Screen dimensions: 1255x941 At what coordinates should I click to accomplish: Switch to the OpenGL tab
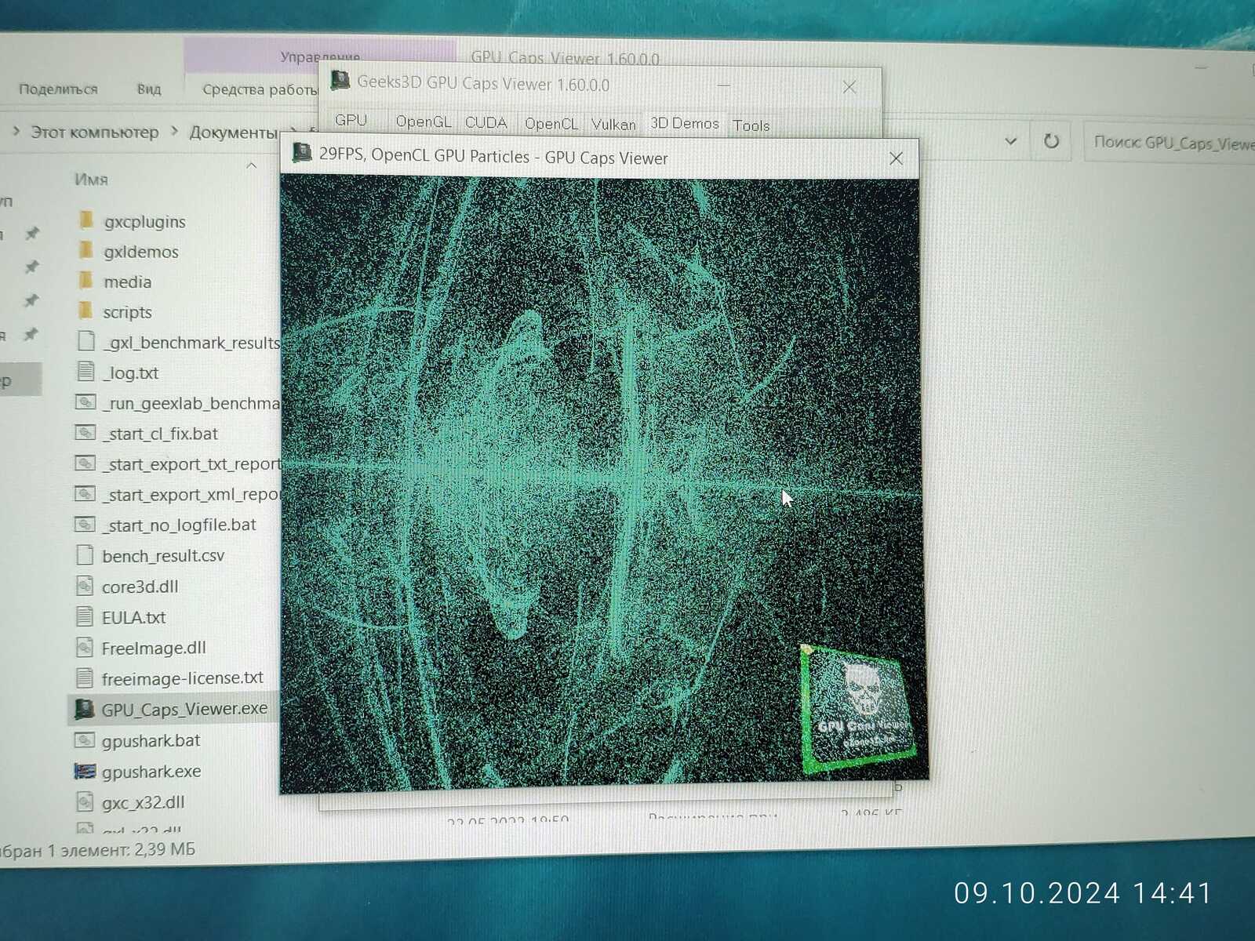424,122
